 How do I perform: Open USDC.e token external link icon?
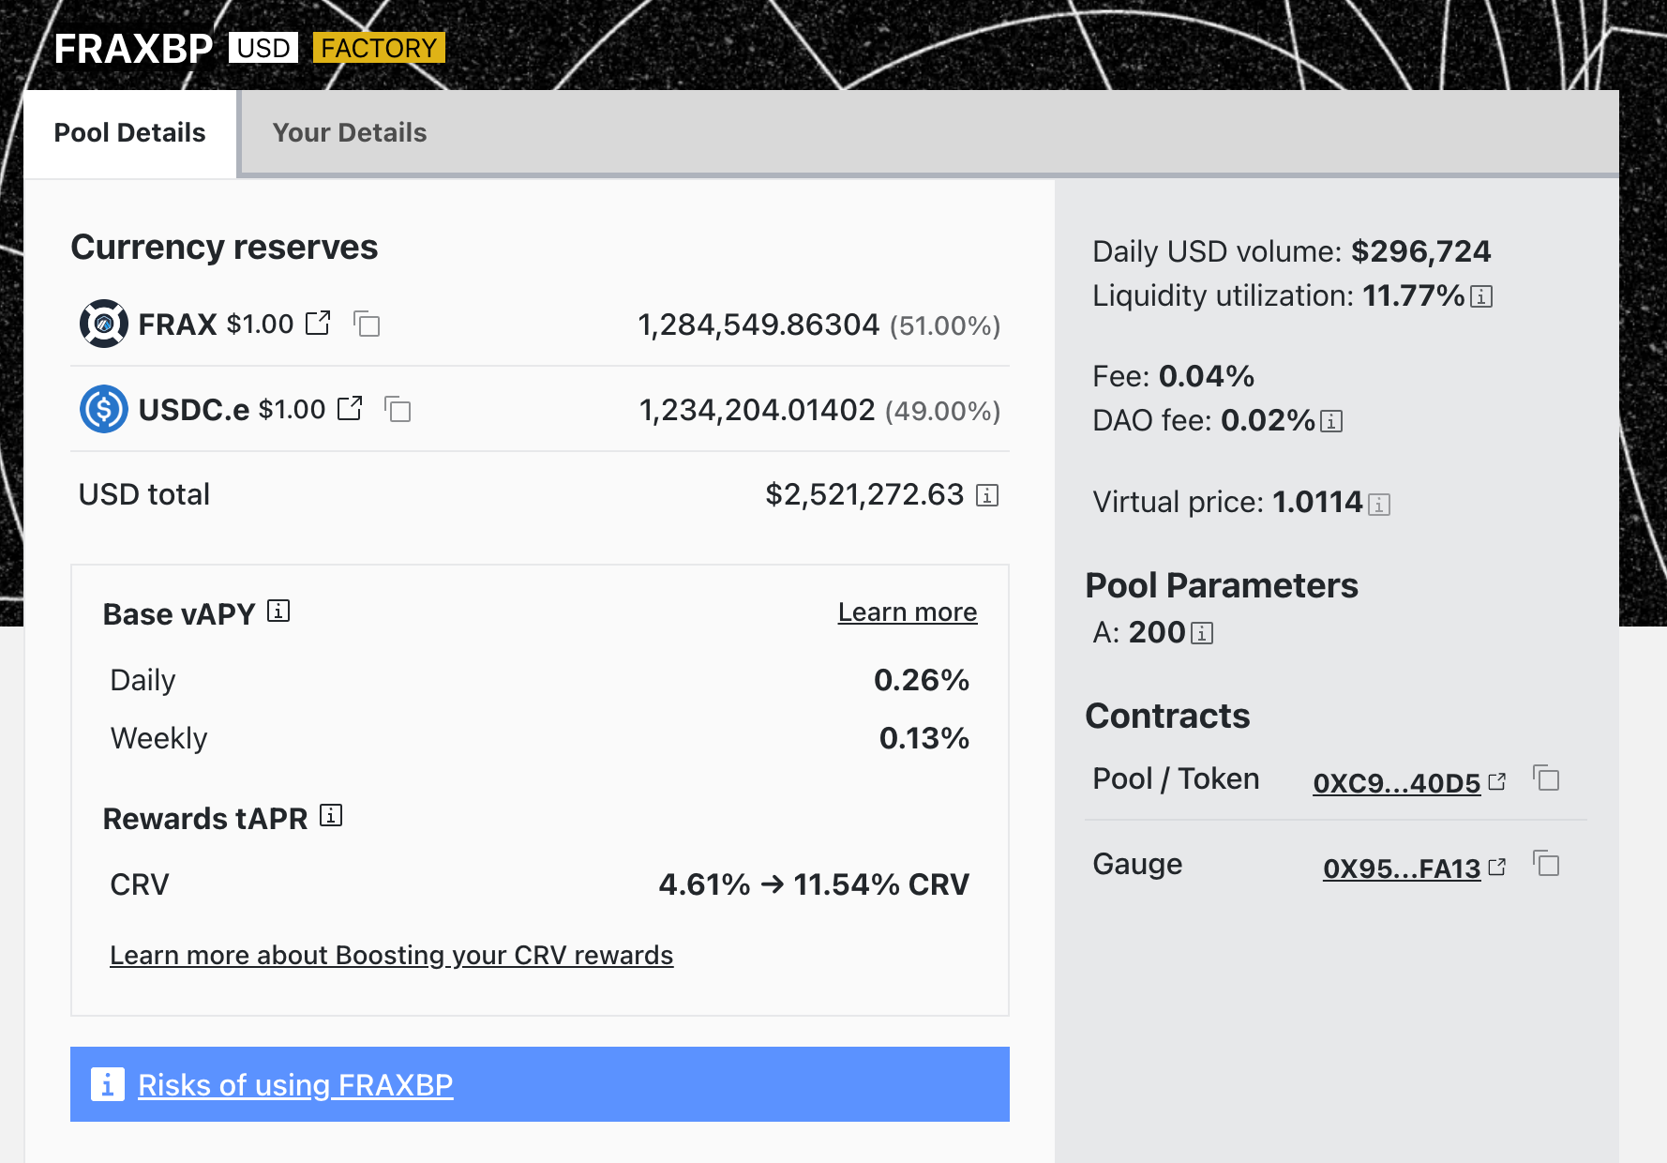pos(350,409)
